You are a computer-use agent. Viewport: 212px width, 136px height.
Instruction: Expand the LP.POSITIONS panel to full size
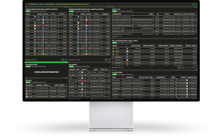[x=195, y=70]
